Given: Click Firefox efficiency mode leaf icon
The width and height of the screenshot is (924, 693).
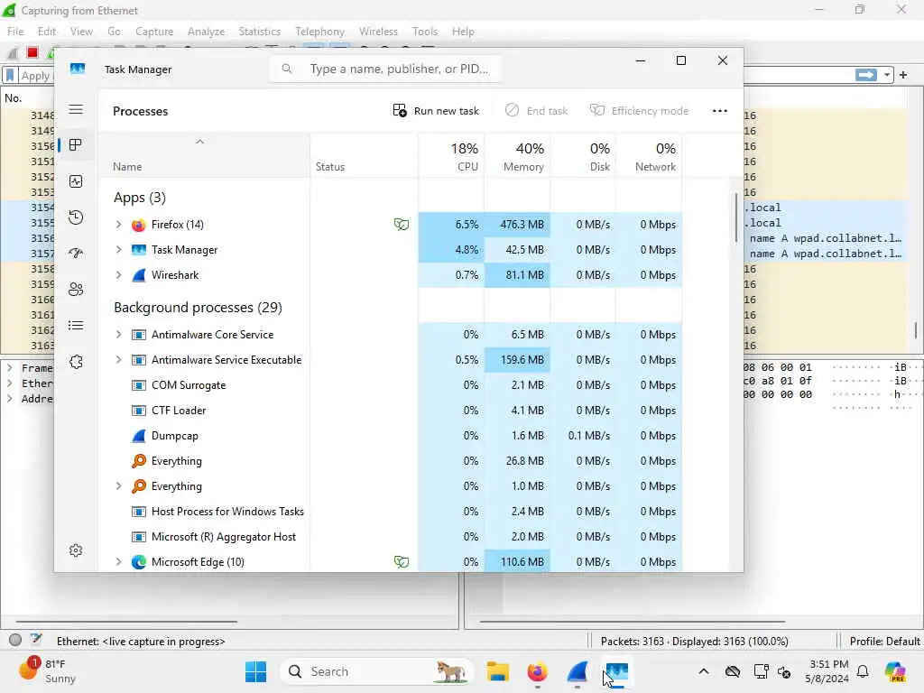Looking at the screenshot, I should point(402,225).
